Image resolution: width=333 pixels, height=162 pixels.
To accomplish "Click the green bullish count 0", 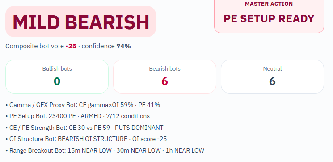I will pyautogui.click(x=57, y=81).
